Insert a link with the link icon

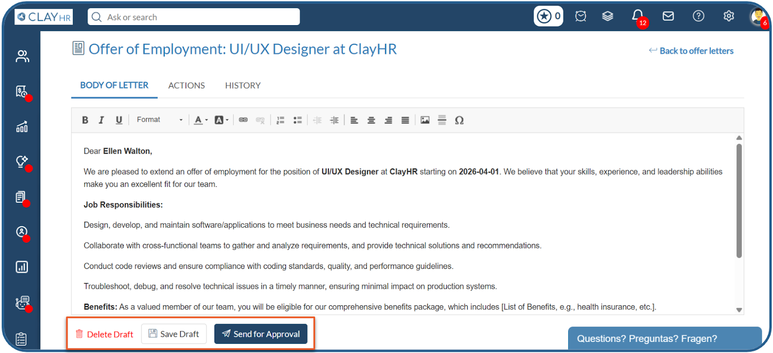[243, 120]
